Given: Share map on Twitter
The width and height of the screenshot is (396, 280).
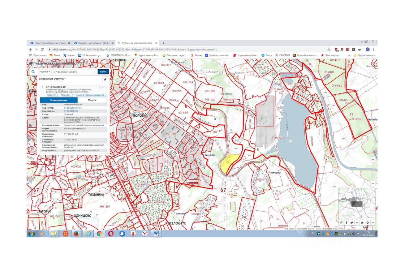Looking at the screenshot, I should (351, 222).
